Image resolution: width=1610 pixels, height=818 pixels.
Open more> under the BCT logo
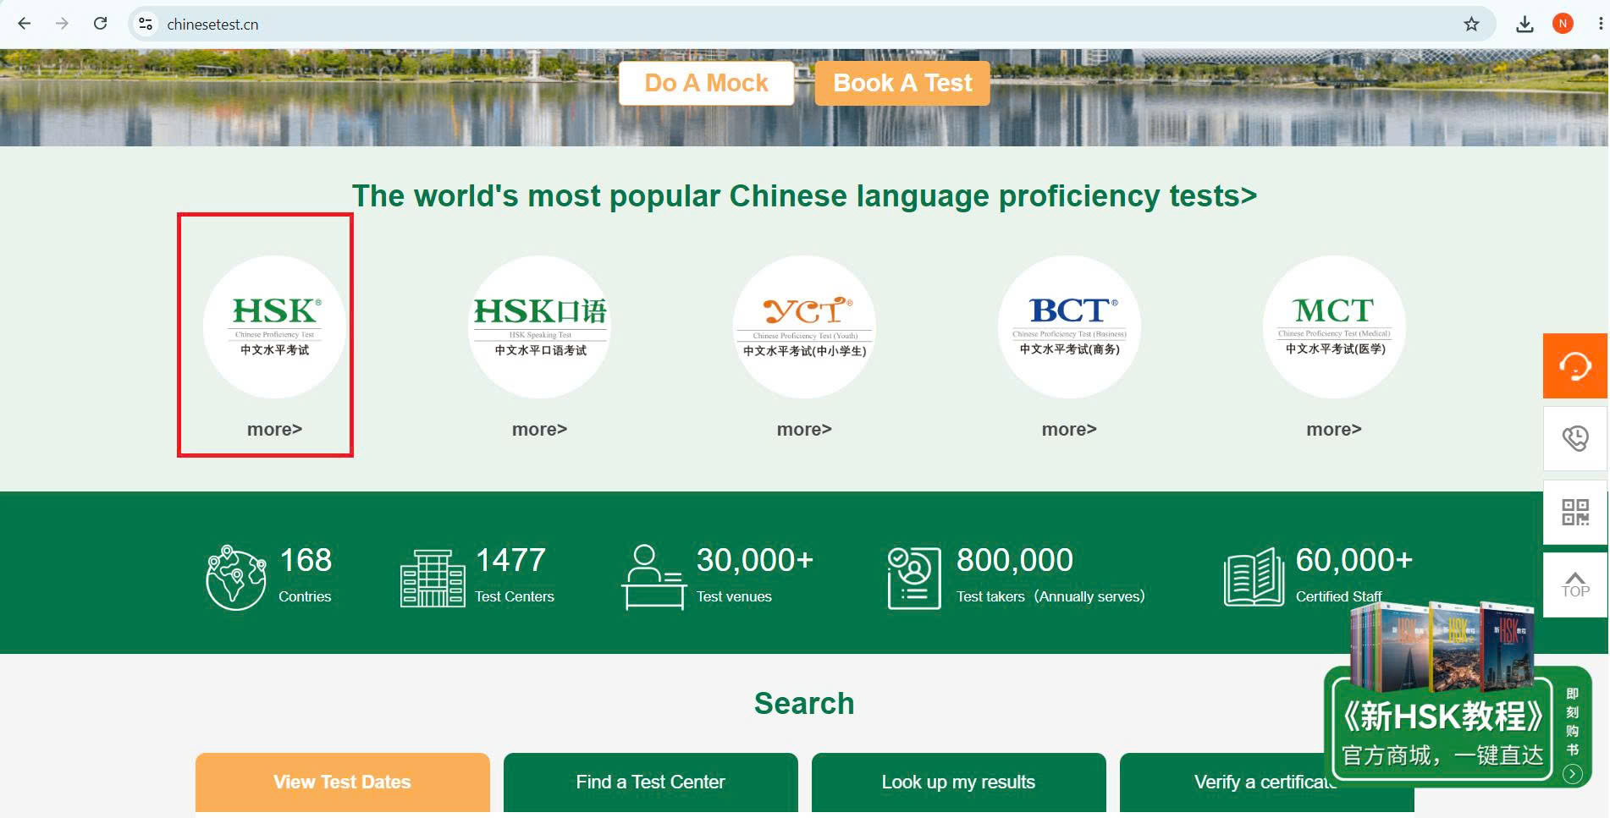pyautogui.click(x=1069, y=429)
